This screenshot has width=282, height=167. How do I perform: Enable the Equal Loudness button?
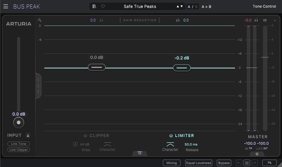click(198, 163)
